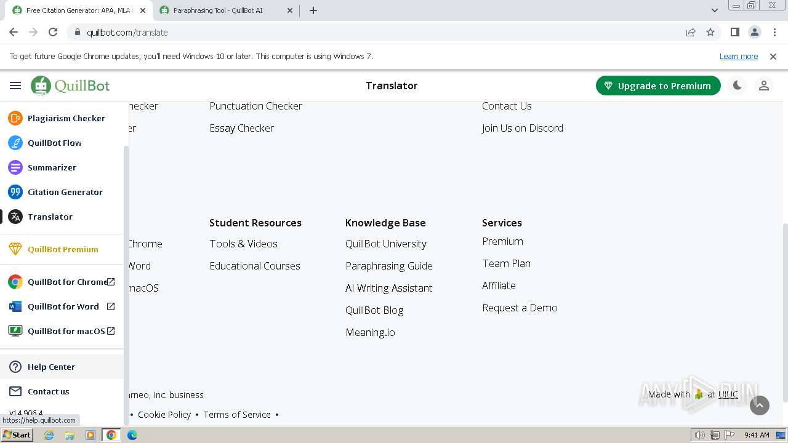Click the Contact us envelope icon
This screenshot has width=788, height=443.
(15, 391)
